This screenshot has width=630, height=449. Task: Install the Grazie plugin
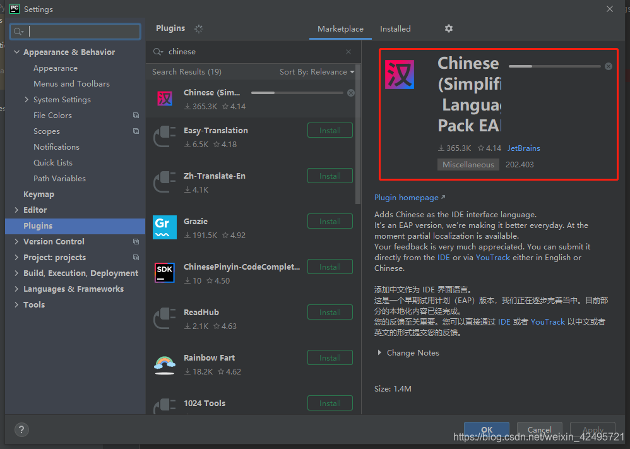point(330,221)
